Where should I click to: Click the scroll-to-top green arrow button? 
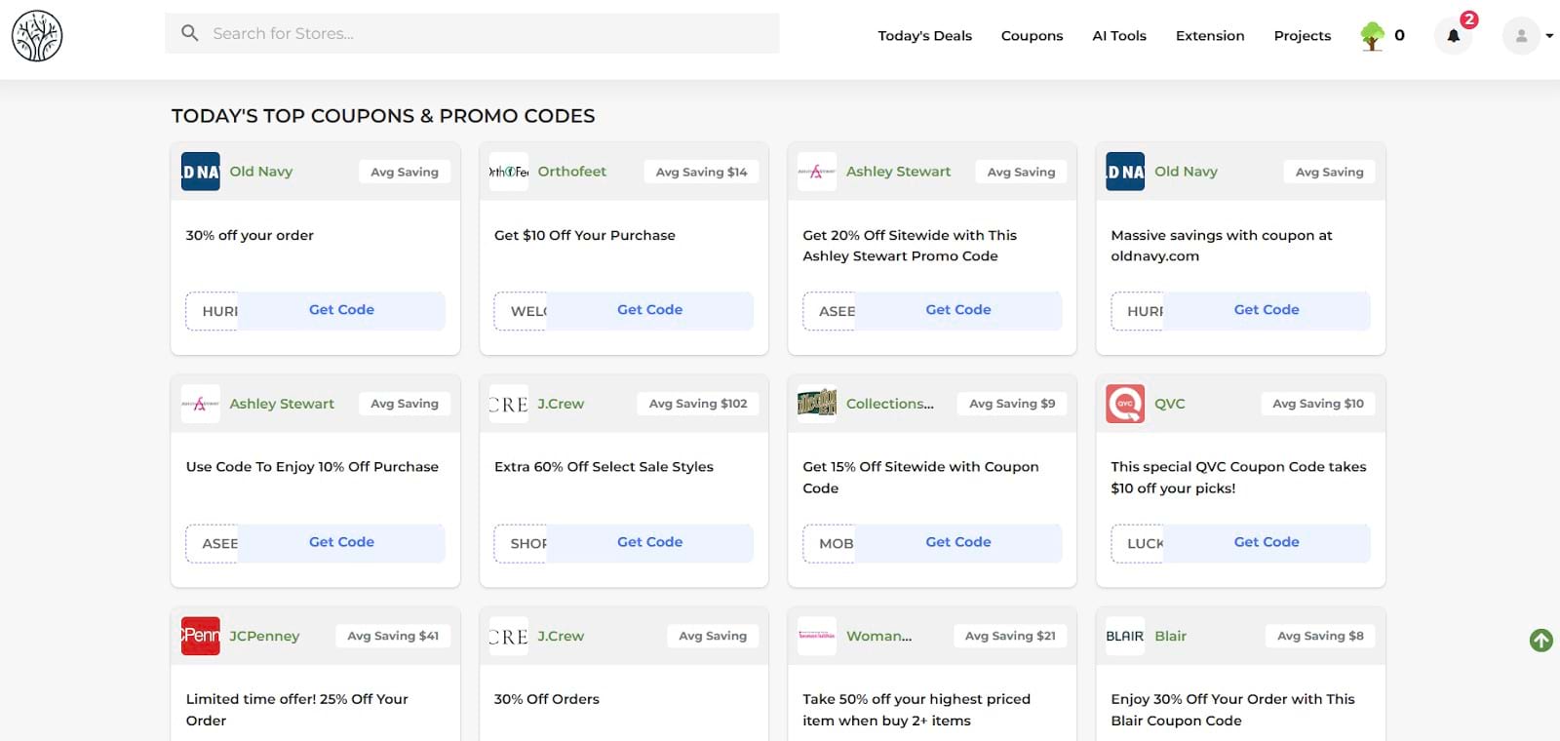1541,641
